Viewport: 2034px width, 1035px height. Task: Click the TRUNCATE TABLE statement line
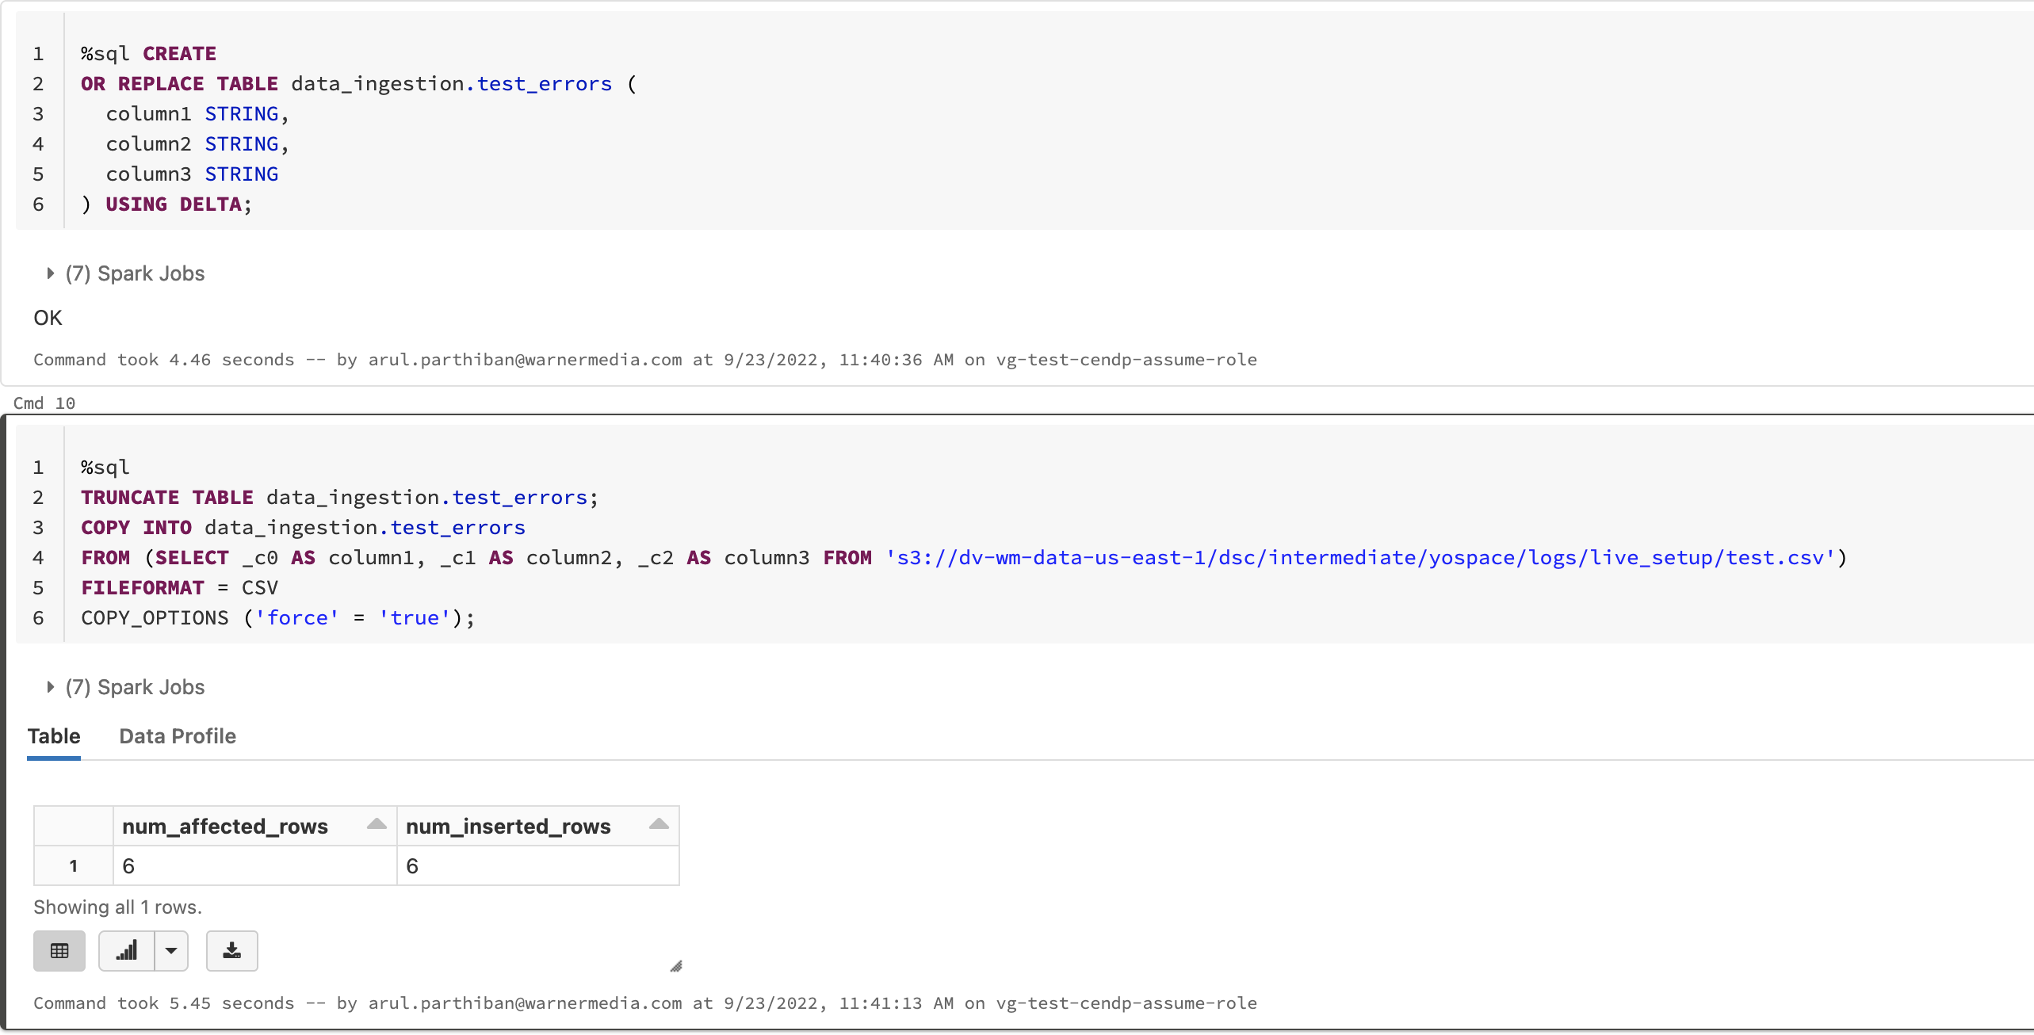click(x=339, y=498)
